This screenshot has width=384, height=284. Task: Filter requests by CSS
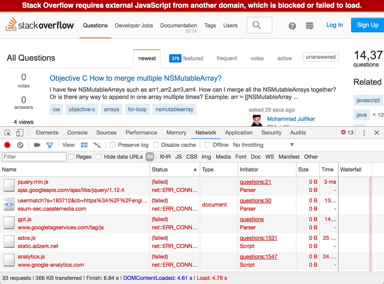pyautogui.click(x=192, y=157)
